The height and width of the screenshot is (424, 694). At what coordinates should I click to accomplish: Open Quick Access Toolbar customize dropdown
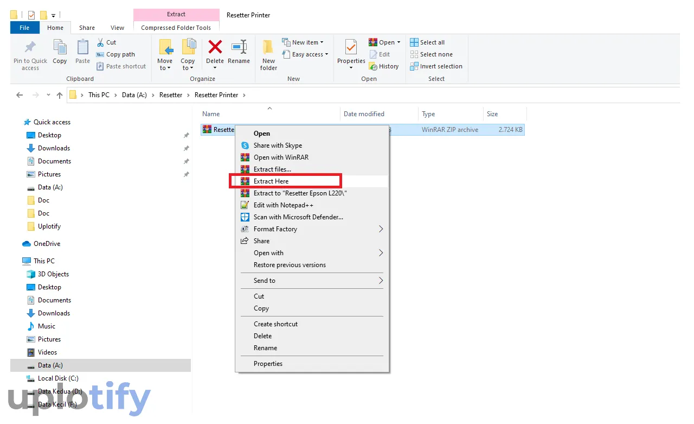54,16
